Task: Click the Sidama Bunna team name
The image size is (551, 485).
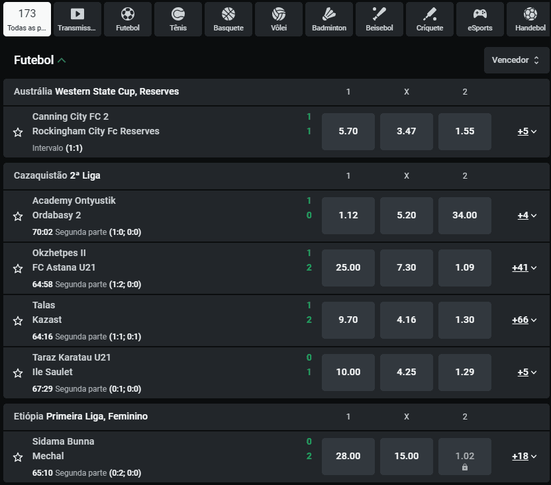Action: (x=64, y=441)
